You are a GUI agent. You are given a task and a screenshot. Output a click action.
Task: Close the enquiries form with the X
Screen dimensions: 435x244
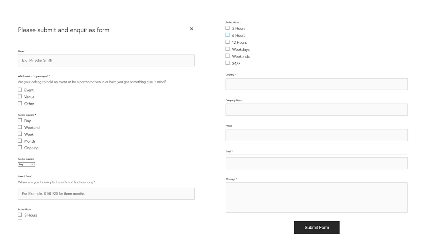point(191,29)
